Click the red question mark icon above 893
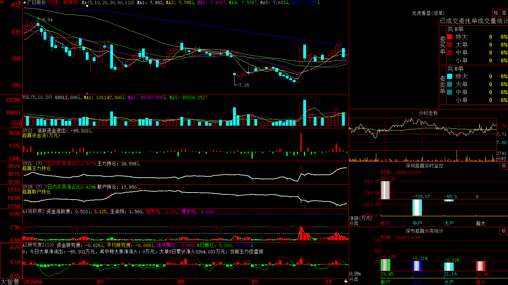Image resolution: width=508 pixels, height=285 pixels. (19, 2)
